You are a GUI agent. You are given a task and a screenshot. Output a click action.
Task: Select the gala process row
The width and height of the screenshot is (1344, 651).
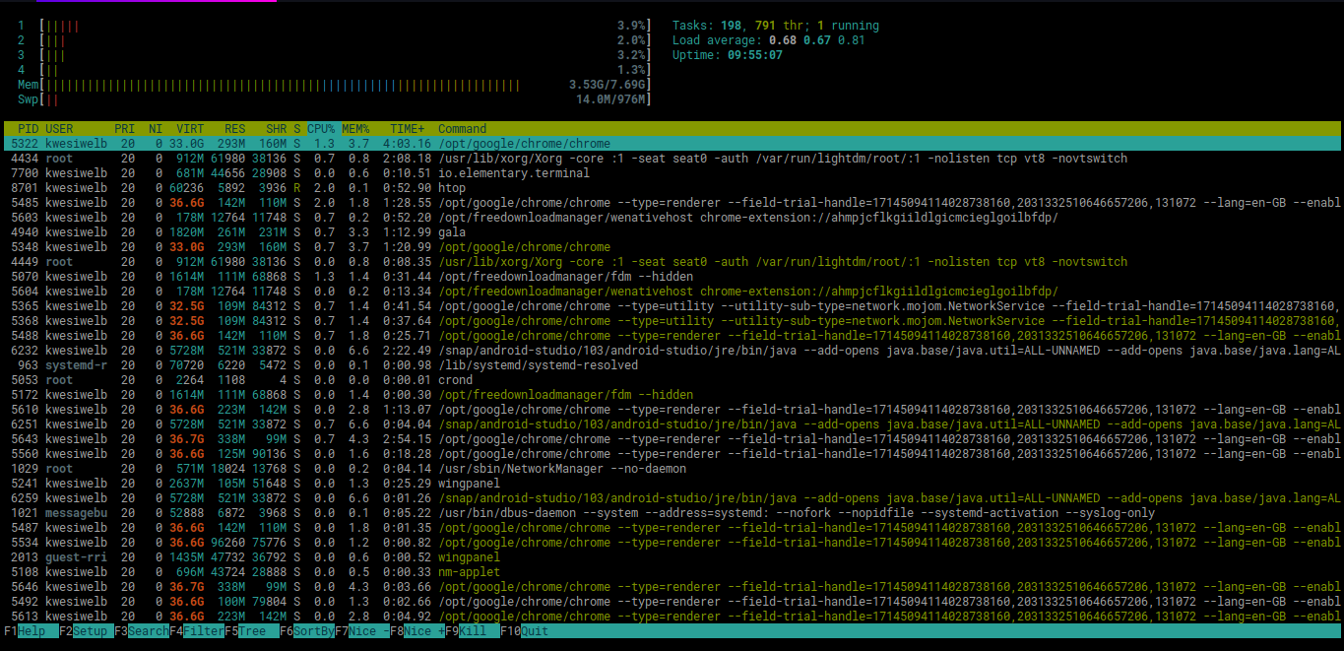pyautogui.click(x=672, y=232)
